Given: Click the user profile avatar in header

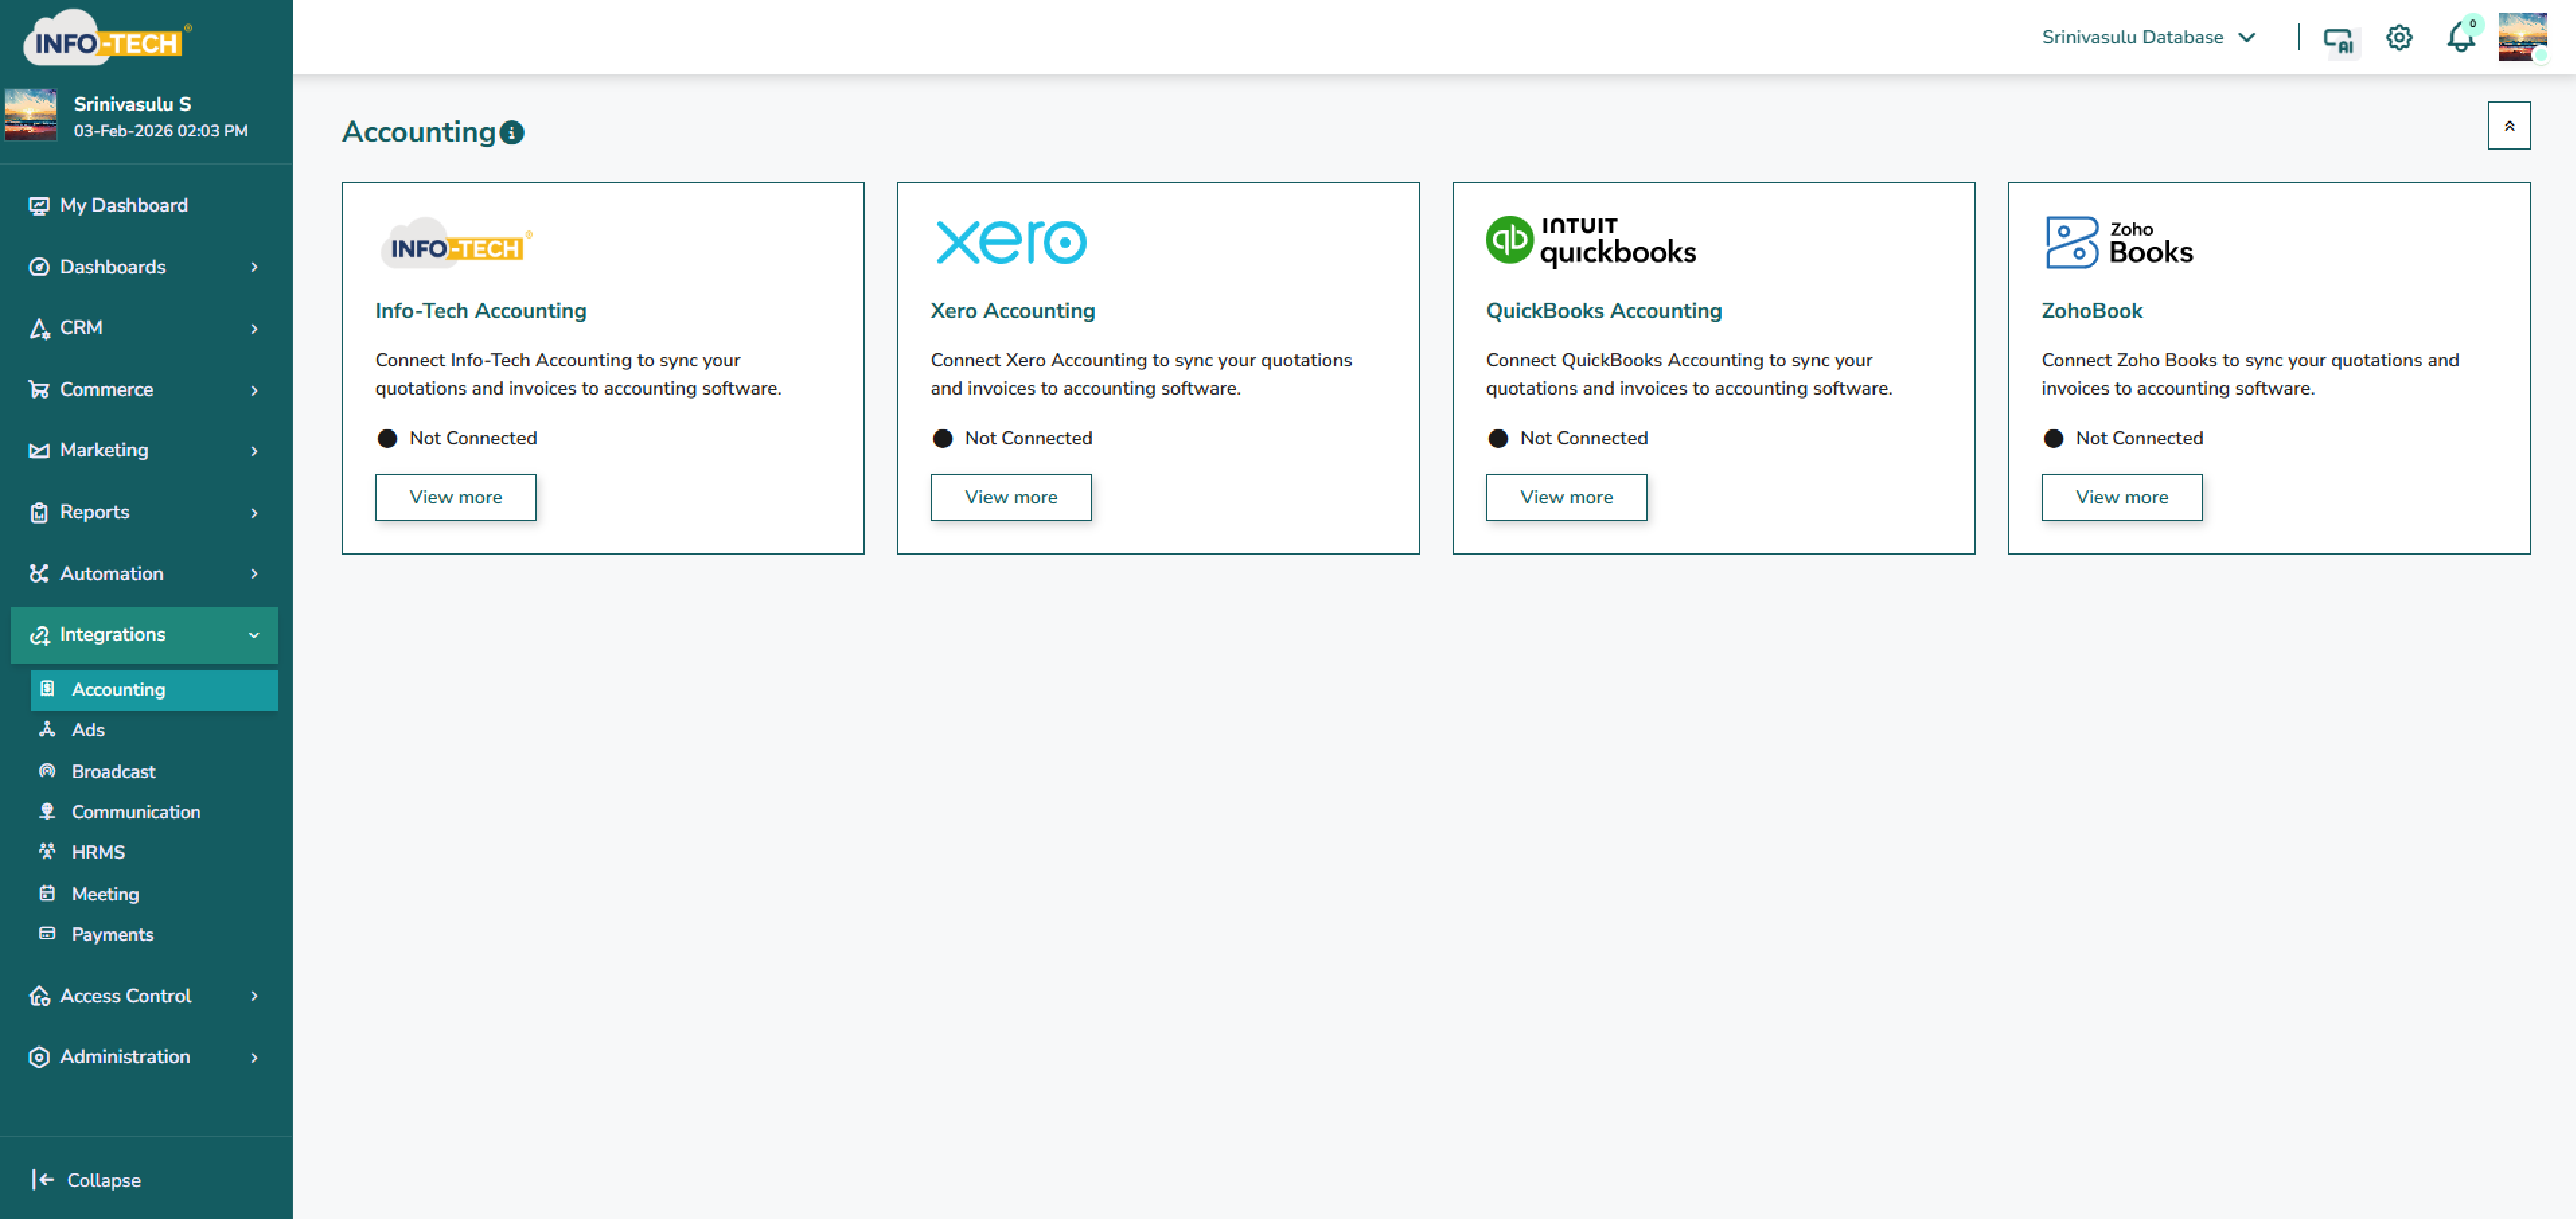Looking at the screenshot, I should [2522, 38].
